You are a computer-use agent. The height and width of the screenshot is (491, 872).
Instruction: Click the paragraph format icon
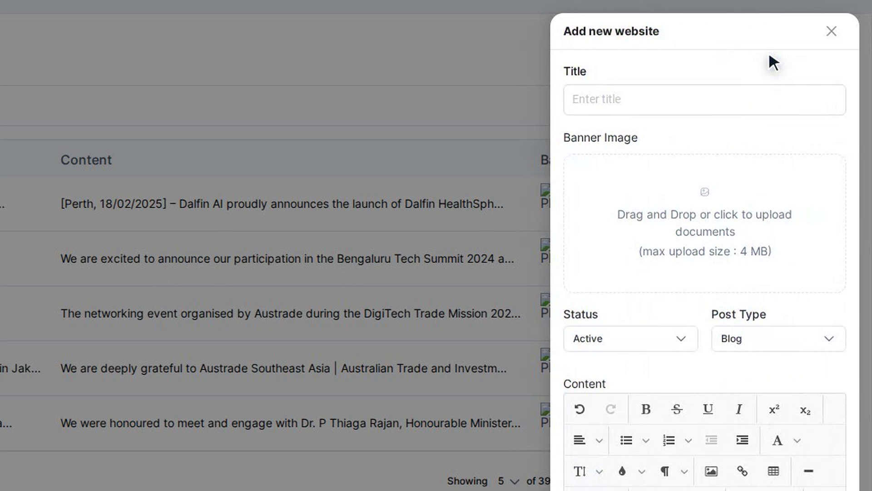click(664, 471)
